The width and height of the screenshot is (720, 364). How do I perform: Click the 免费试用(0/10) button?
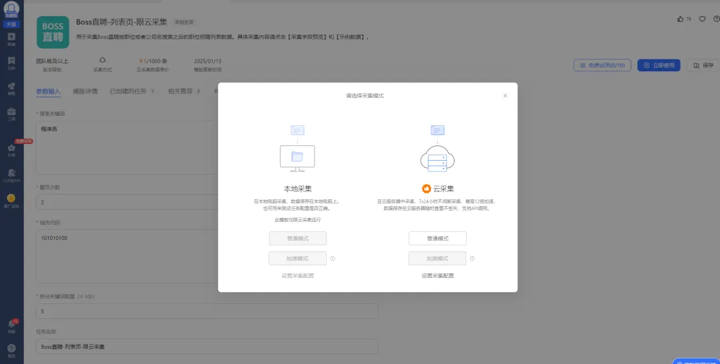pos(602,65)
